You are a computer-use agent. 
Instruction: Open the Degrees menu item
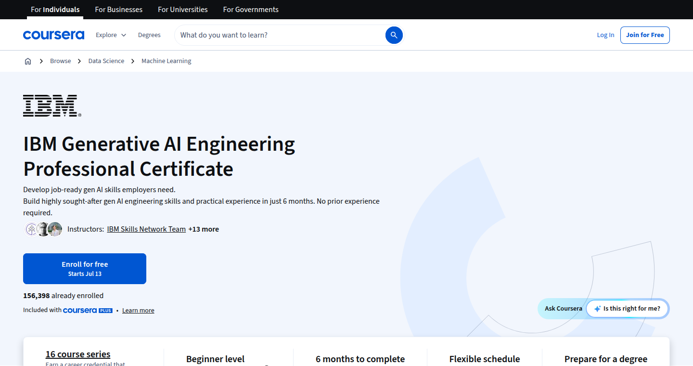(149, 35)
